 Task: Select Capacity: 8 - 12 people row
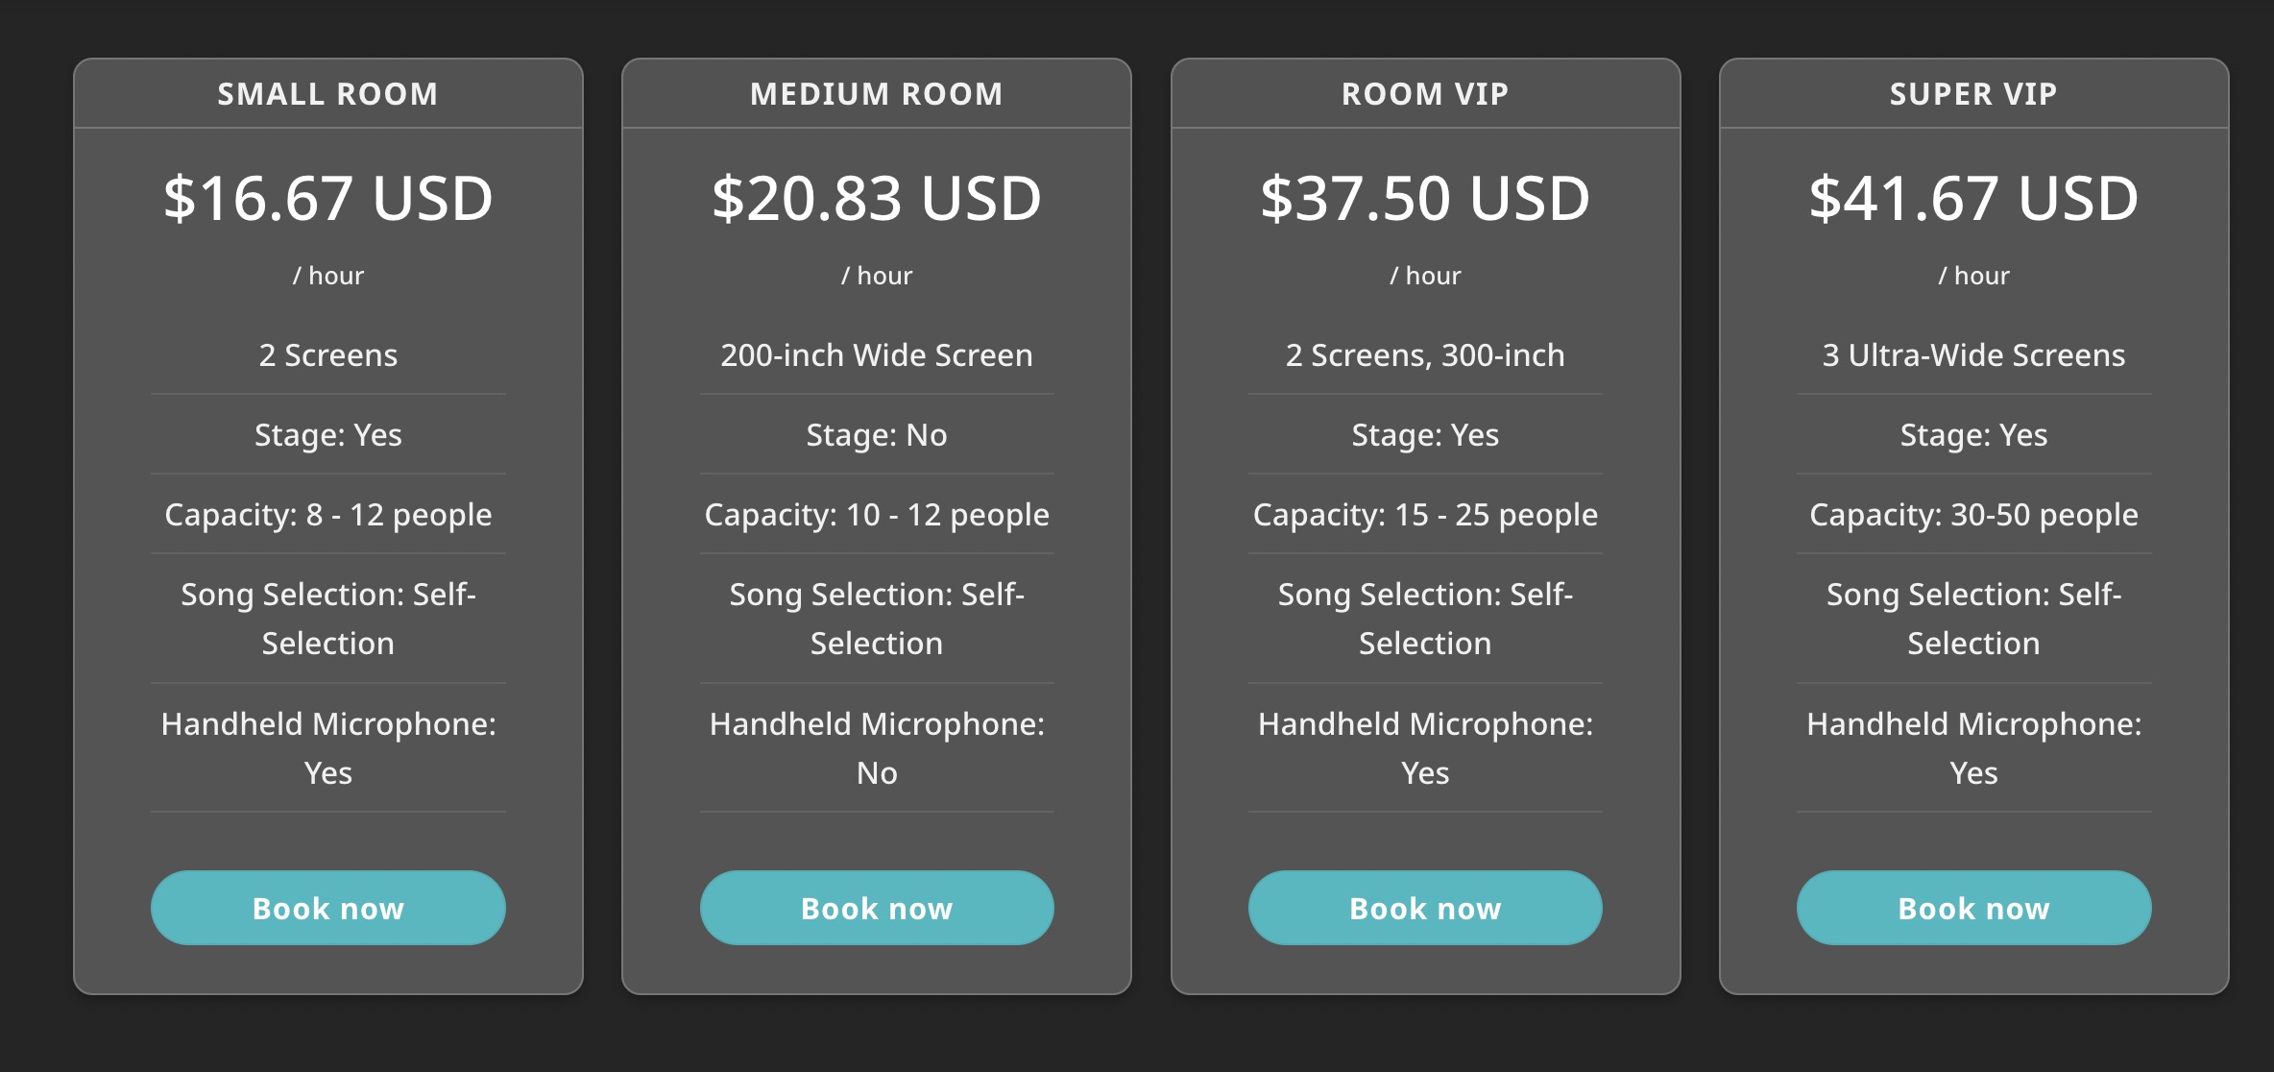[327, 515]
